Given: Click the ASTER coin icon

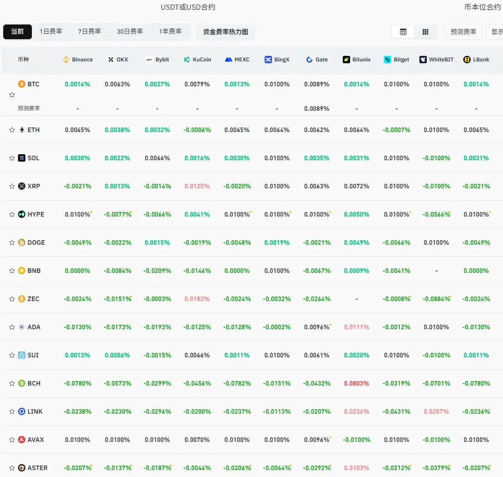Looking at the screenshot, I should click(22, 468).
